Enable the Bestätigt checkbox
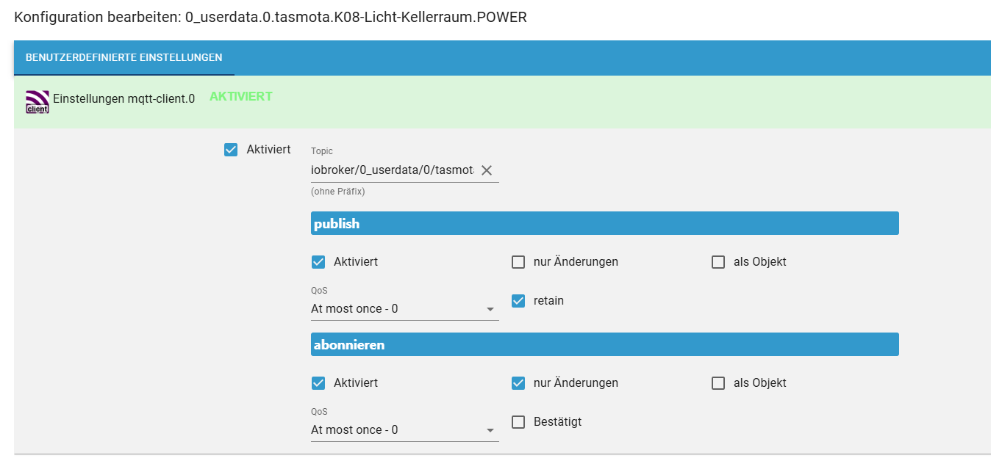991x461 pixels. (x=518, y=422)
